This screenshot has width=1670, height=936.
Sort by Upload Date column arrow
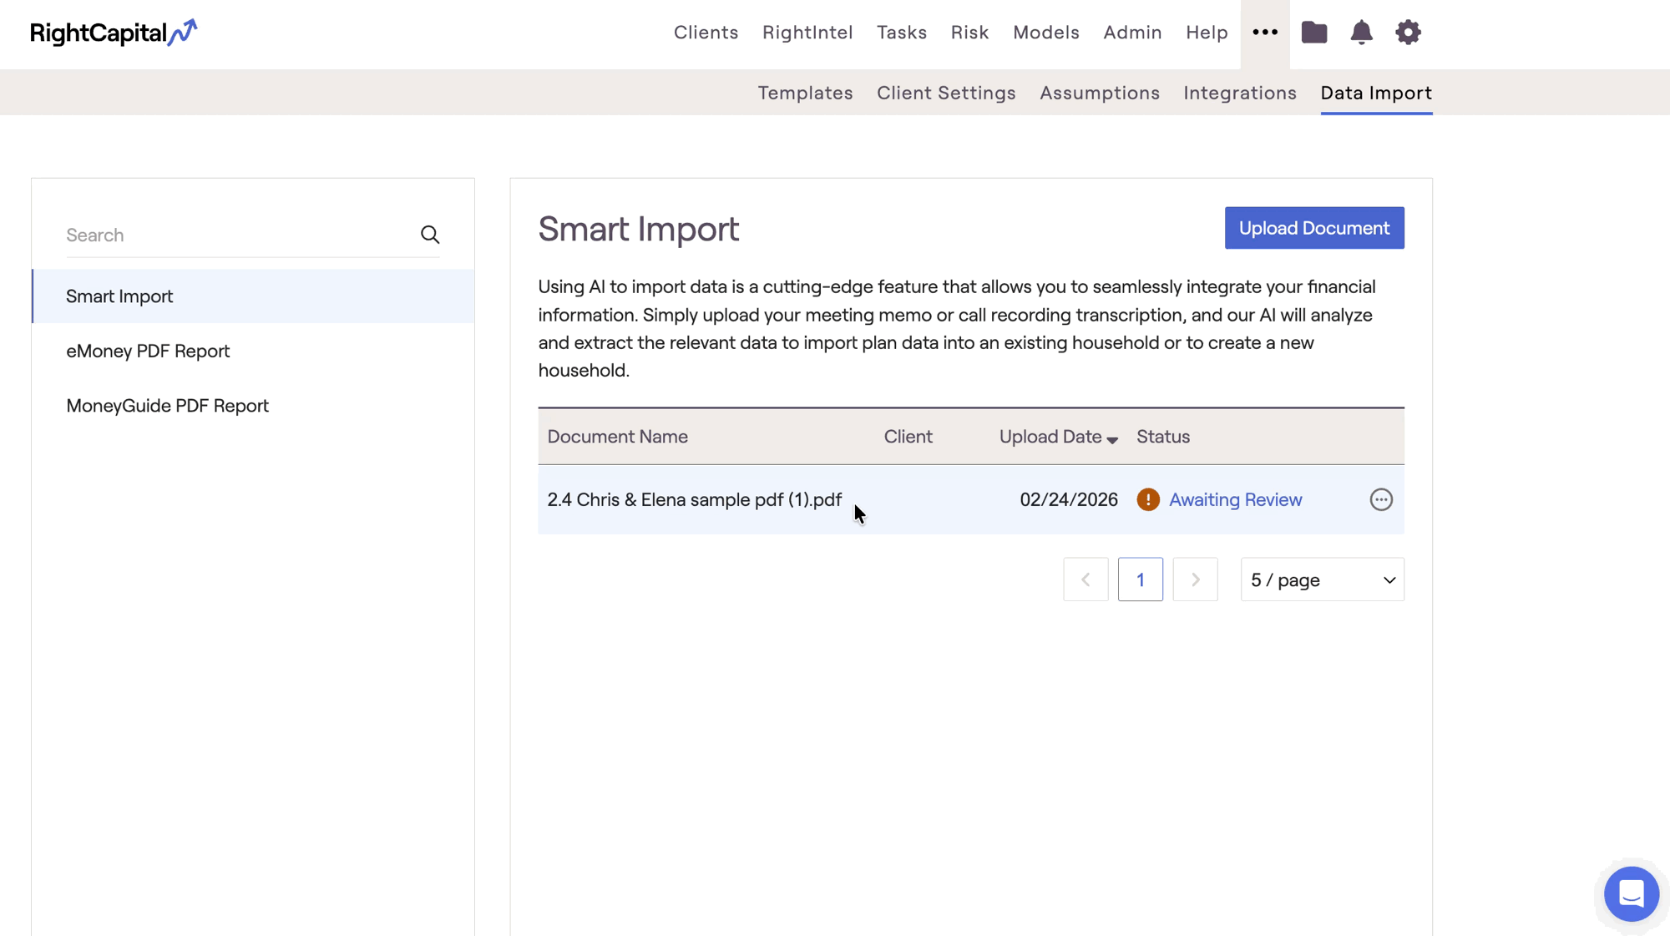click(x=1112, y=439)
